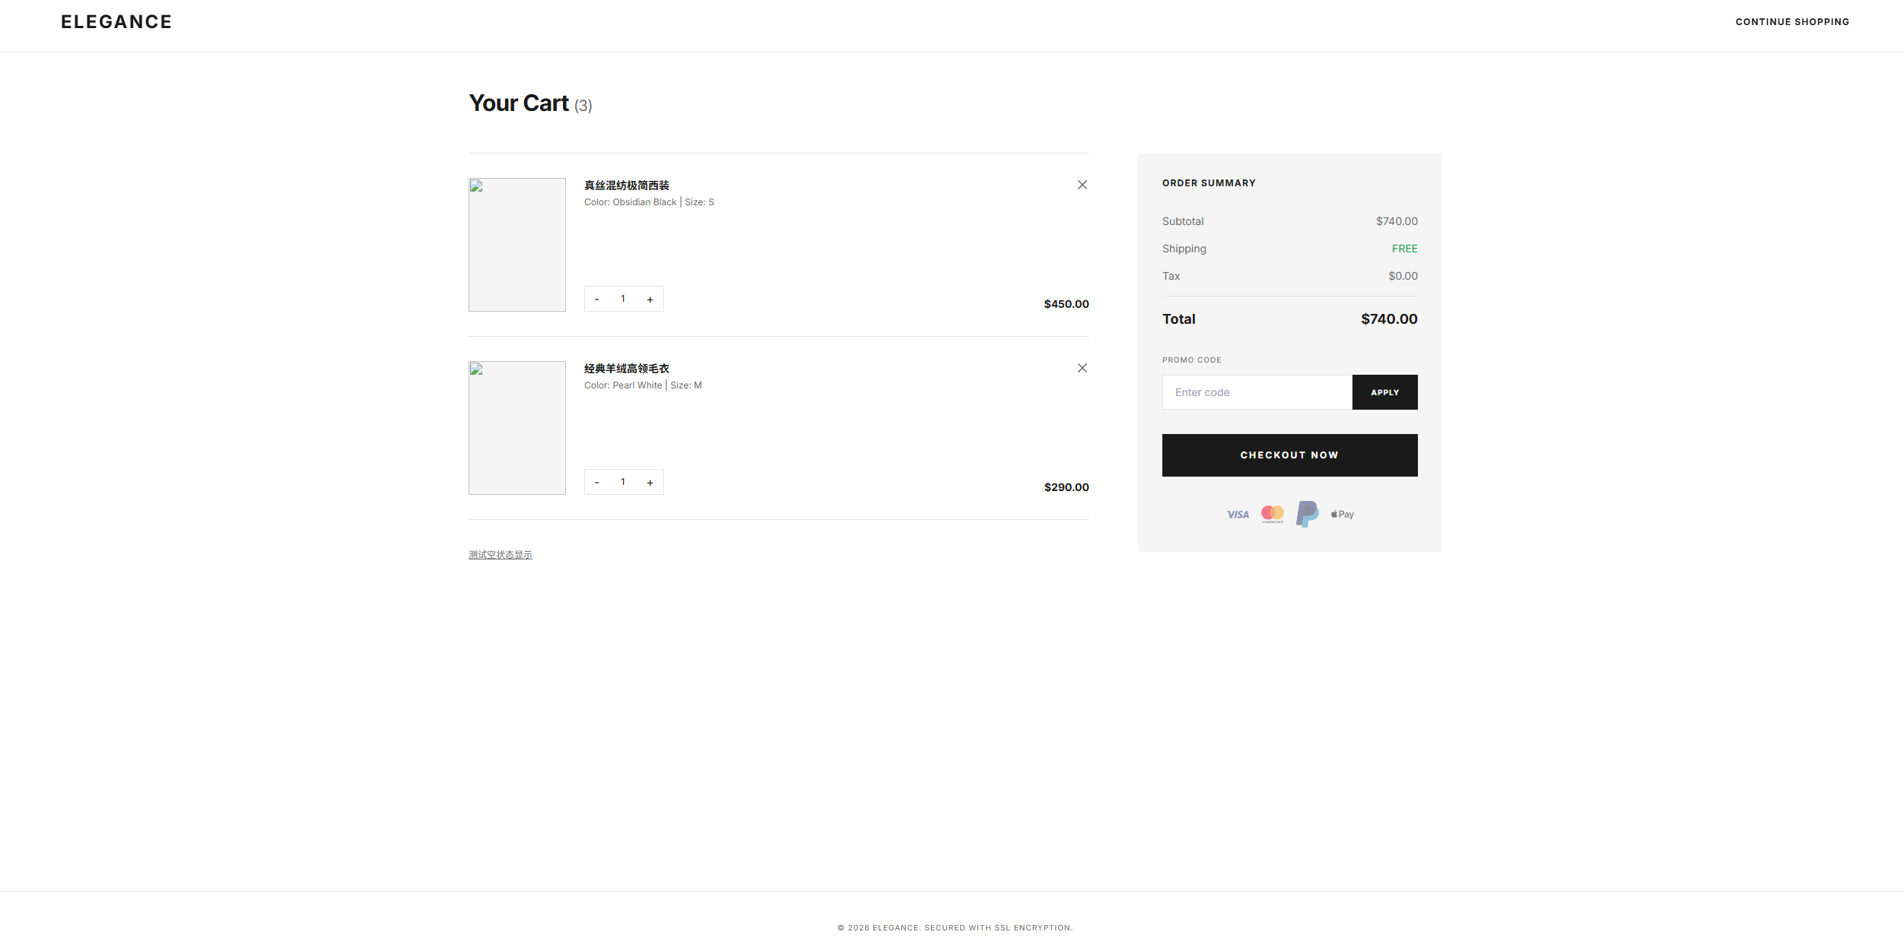
Task: Decrease quantity of the $450.00 item
Action: 597,299
